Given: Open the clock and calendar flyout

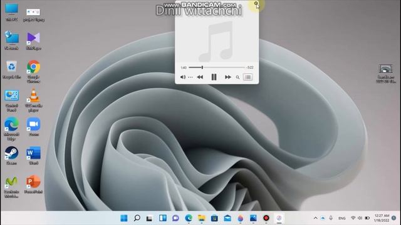Looking at the screenshot, I should tap(382, 218).
